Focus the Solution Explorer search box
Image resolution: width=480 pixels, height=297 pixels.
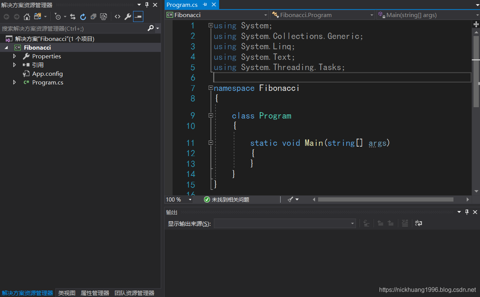pos(74,28)
